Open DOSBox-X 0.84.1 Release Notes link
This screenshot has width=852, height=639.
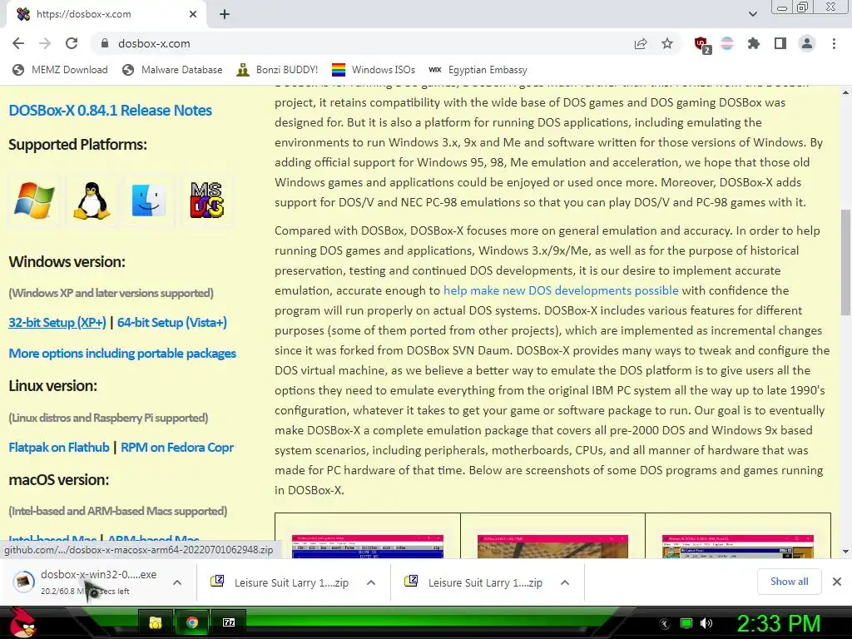click(111, 111)
